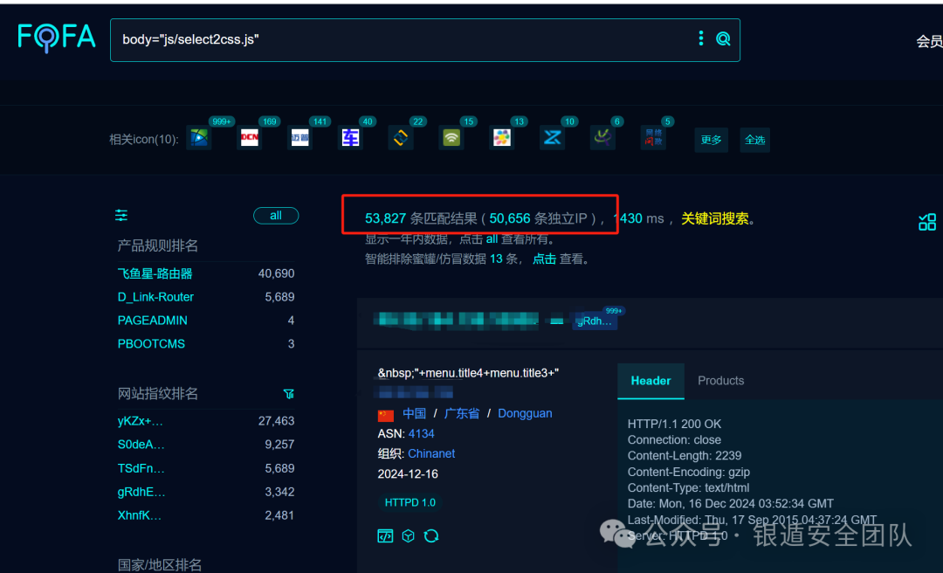Switch to the Header tab
Viewport: 943px width, 573px height.
click(650, 380)
